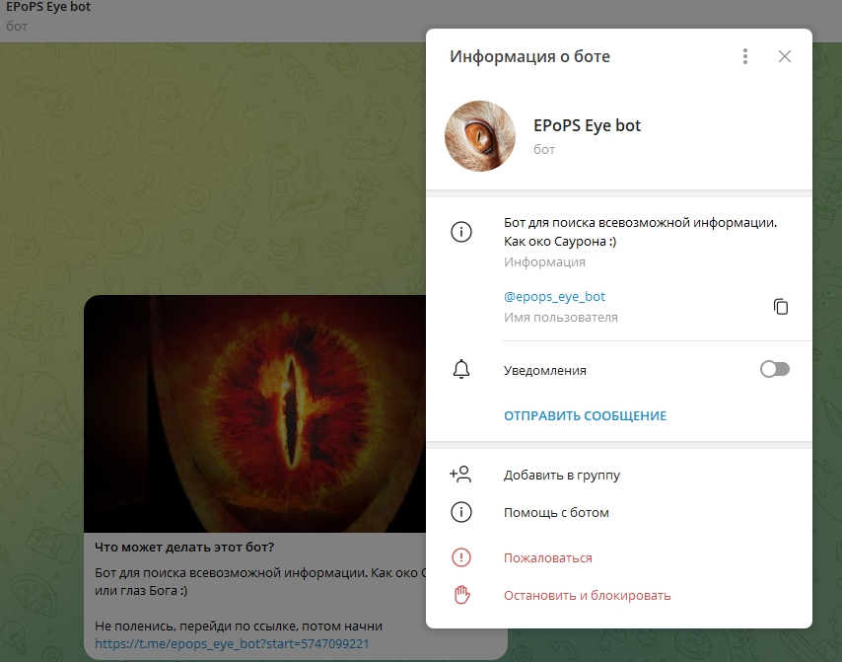
Task: Open the three-dot menu in bot info
Action: point(744,56)
